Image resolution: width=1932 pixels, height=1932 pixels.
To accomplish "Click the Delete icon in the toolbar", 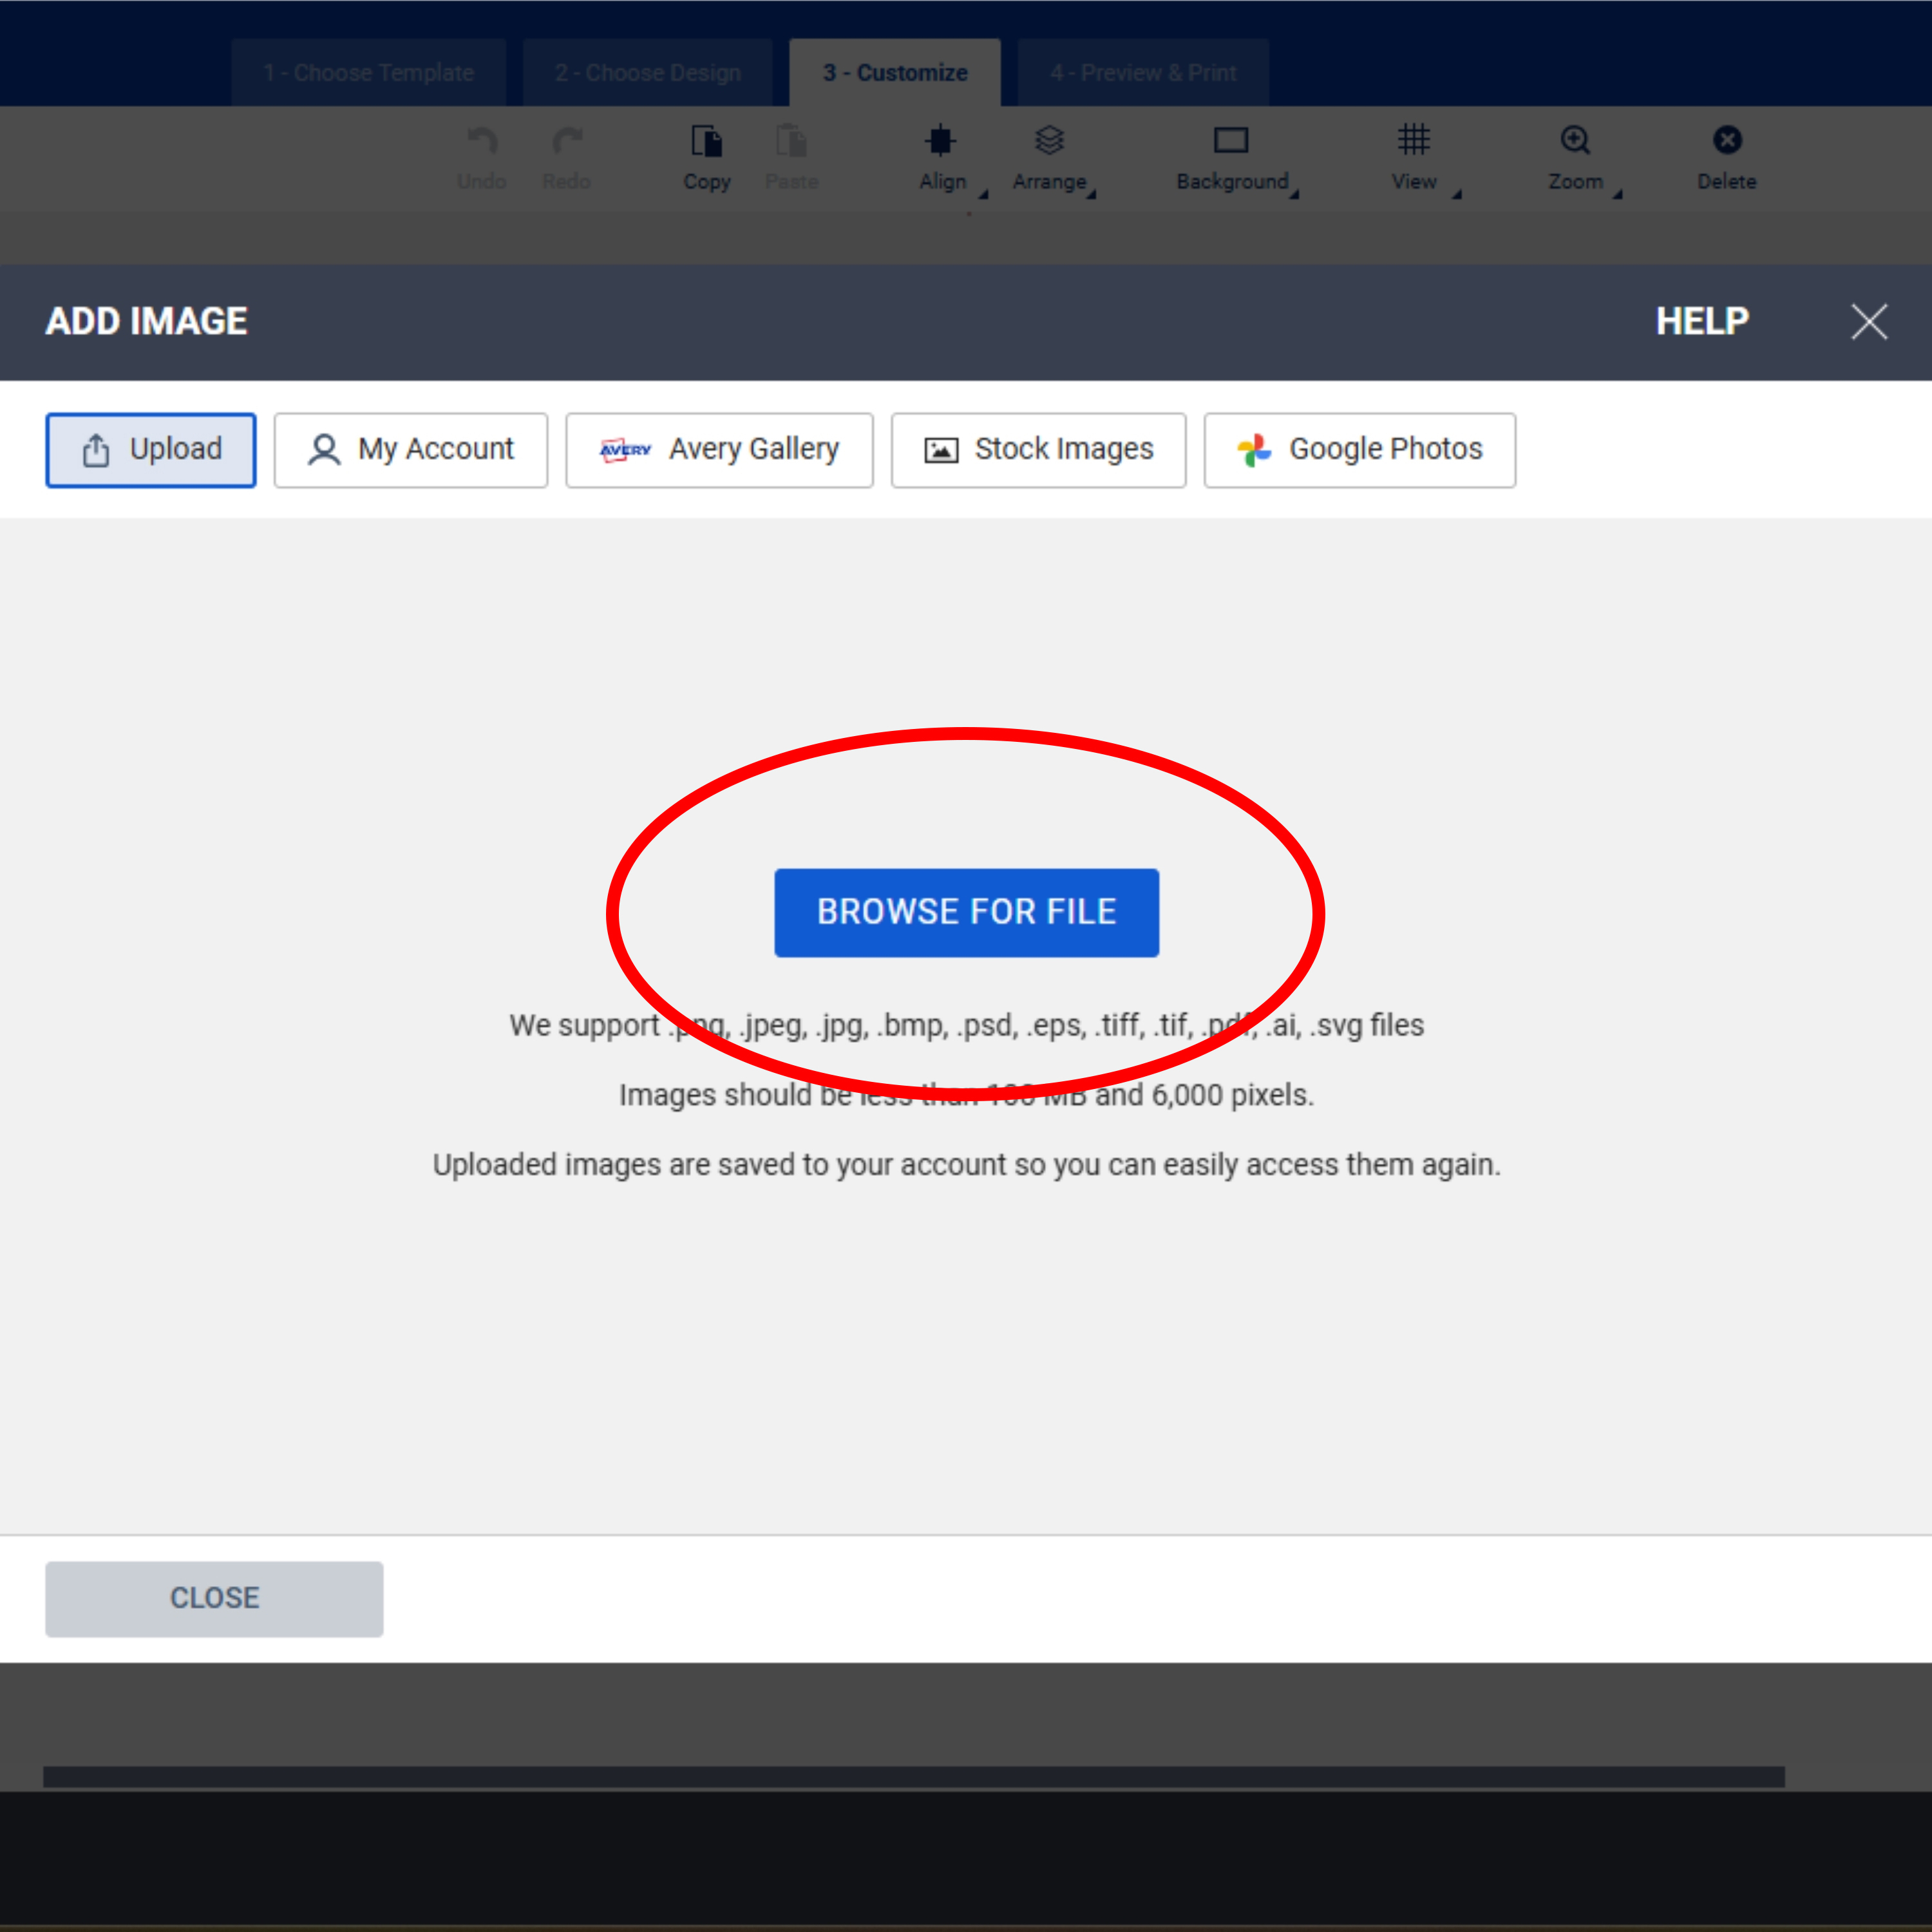I will pyautogui.click(x=1726, y=140).
